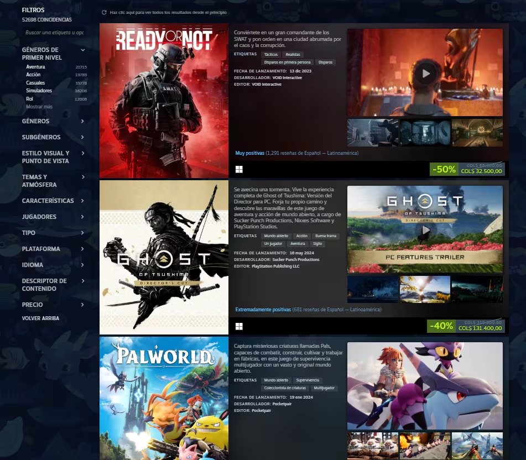Viewport: 526px width, 460px height.
Task: Select the Acción tag on Ghost of Tsushima
Action: (x=301, y=236)
